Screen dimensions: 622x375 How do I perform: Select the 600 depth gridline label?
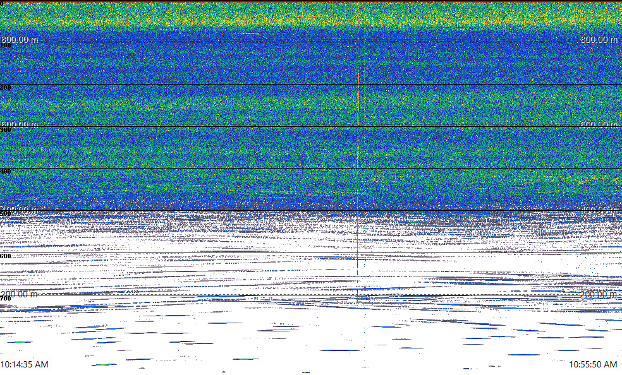click(6, 256)
